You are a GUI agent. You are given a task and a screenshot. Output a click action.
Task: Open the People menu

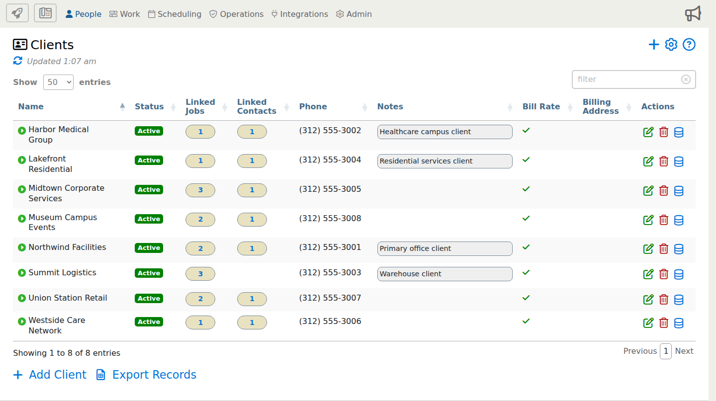point(84,14)
